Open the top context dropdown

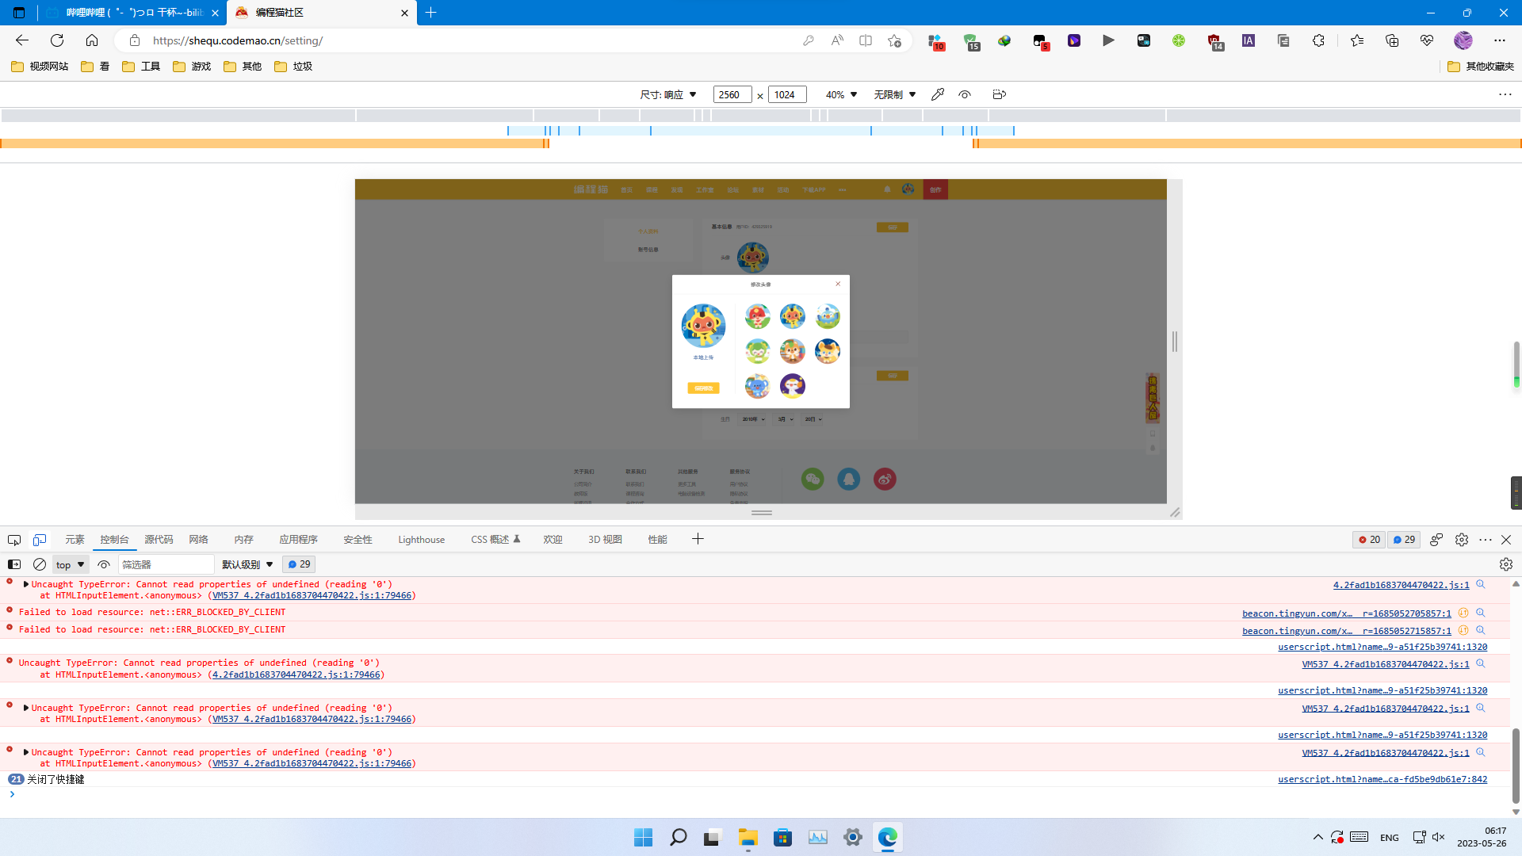70,564
